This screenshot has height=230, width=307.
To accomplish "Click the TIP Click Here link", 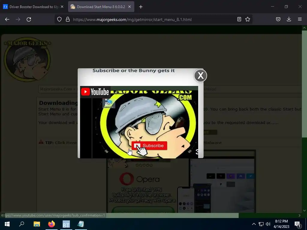I will pyautogui.click(x=66, y=143).
